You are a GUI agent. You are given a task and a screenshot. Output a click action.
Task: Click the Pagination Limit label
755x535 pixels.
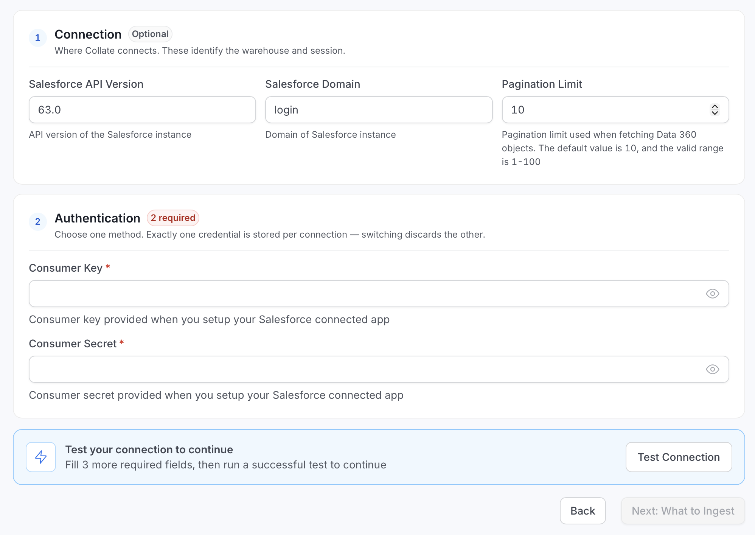[542, 84]
